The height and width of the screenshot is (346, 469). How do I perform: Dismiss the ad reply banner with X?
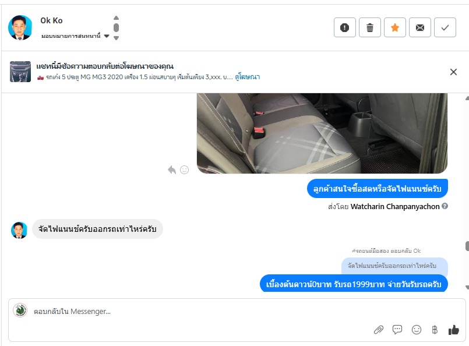tap(453, 72)
